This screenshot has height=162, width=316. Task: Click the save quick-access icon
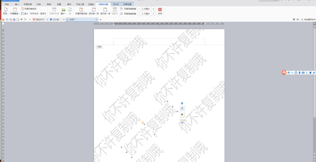point(7,19)
